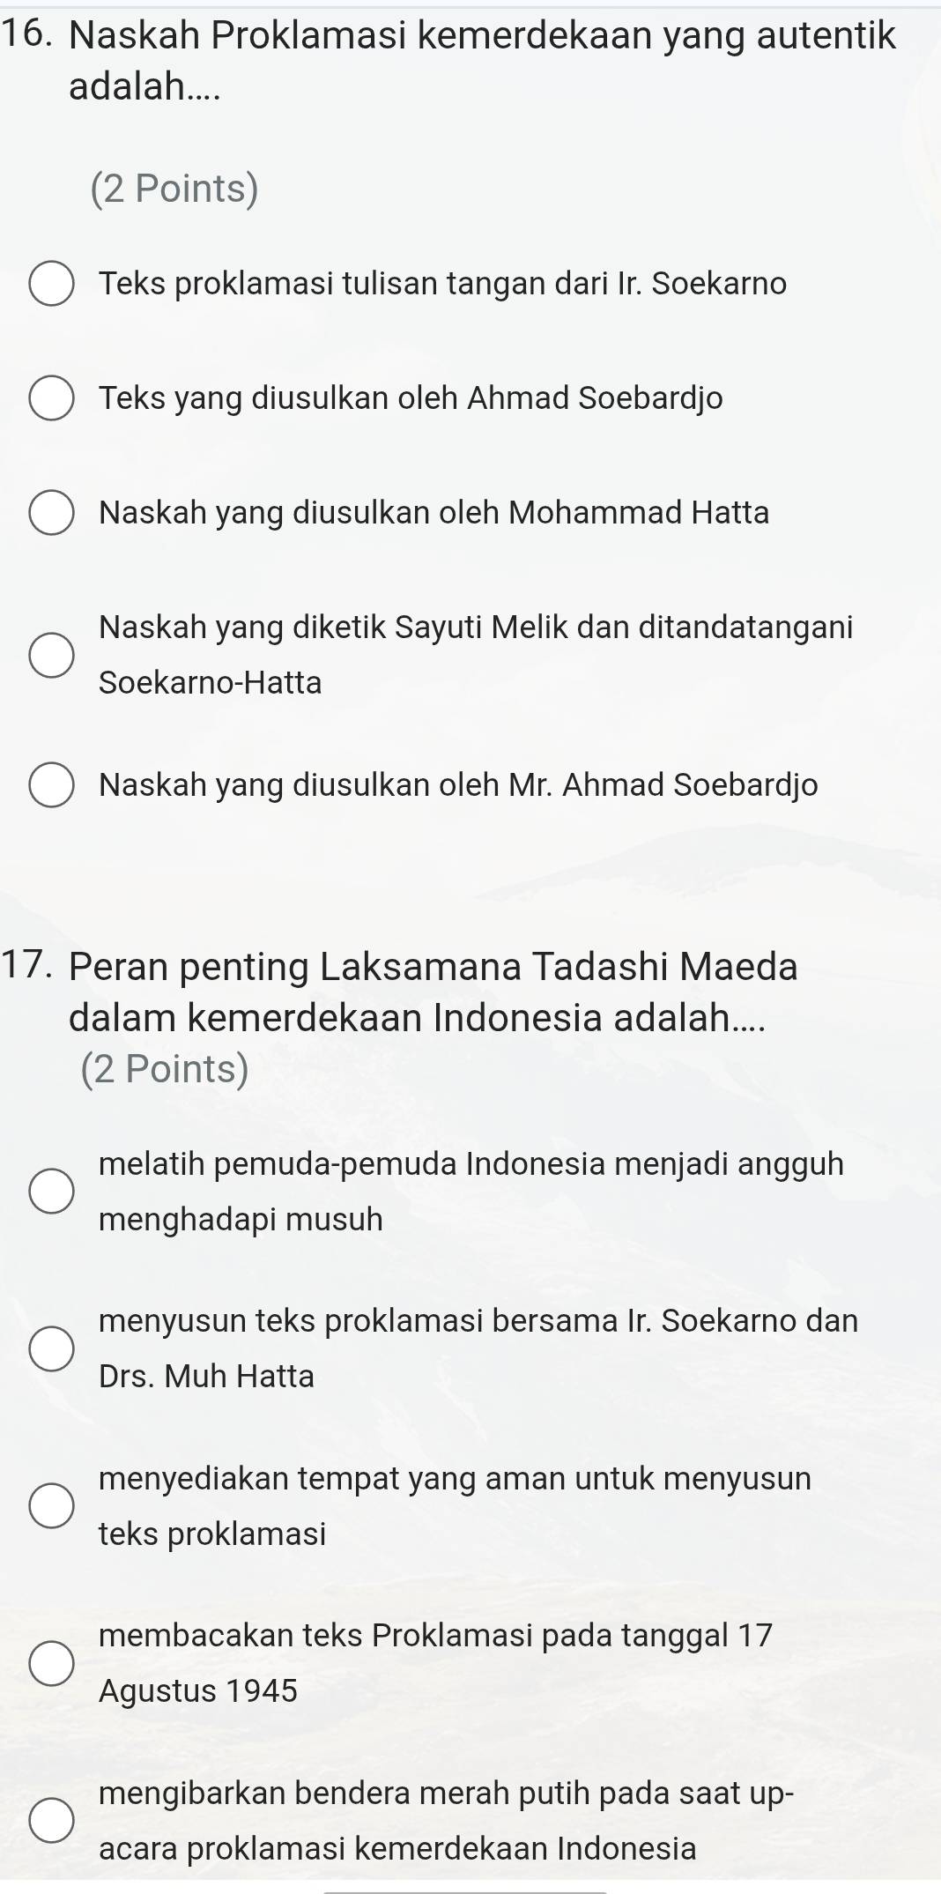
Task: Select radio button for 'membacakan teks Proklamasi' option
Action: pyautogui.click(x=52, y=1663)
